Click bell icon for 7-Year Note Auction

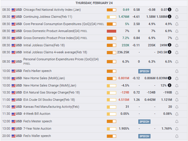pyautogui.click(x=177, y=129)
